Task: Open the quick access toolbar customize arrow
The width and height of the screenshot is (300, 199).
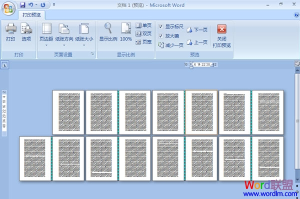Action: (x=54, y=4)
